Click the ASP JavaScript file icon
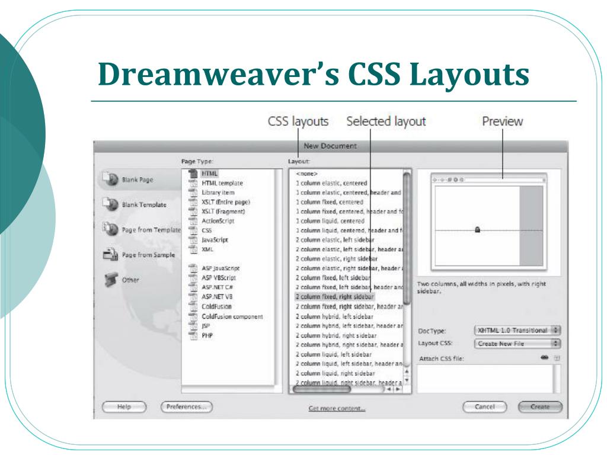Viewport: 607px width, 455px height. point(193,268)
